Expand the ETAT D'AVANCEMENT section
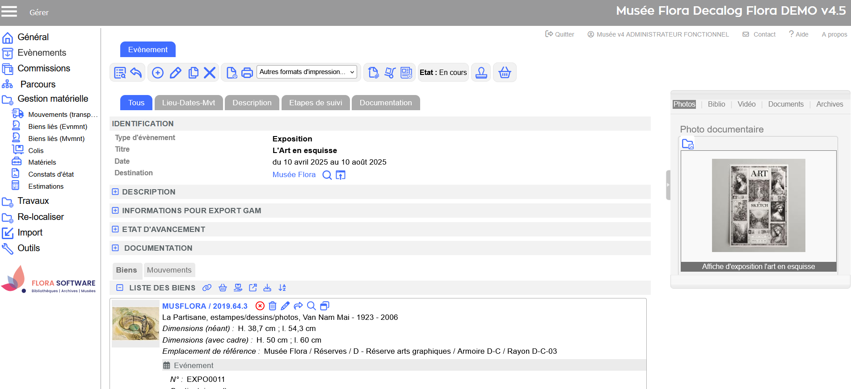Screen dimensions: 851x389 [x=115, y=229]
